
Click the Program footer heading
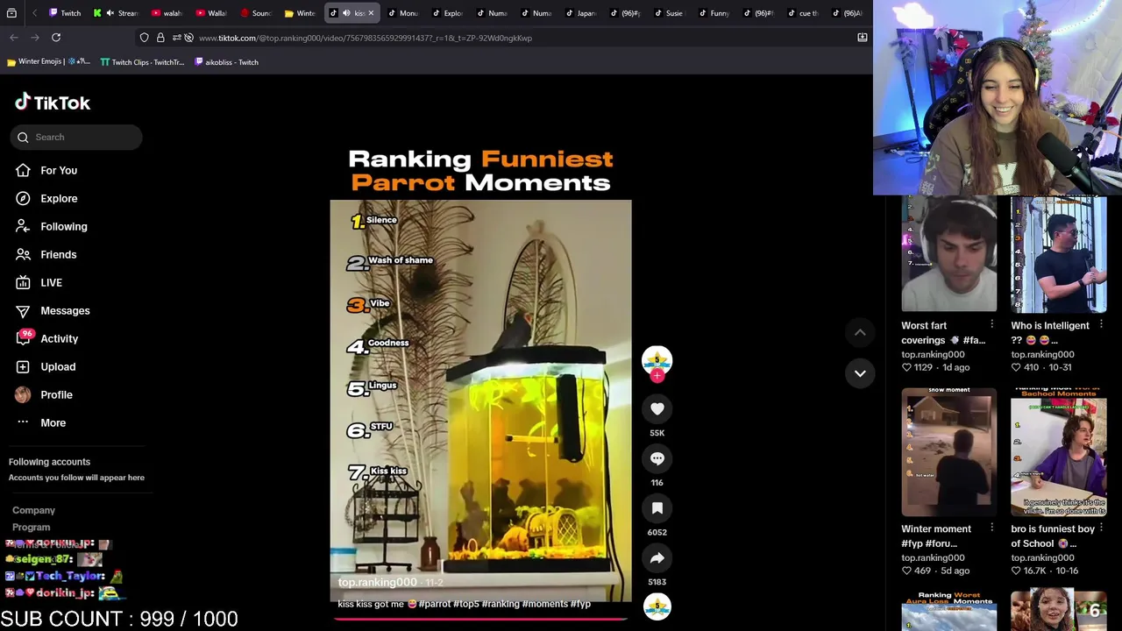coord(31,528)
